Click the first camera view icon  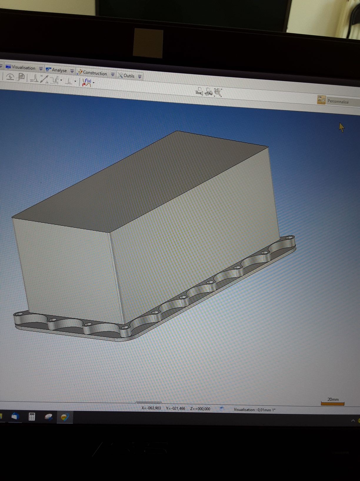point(199,91)
